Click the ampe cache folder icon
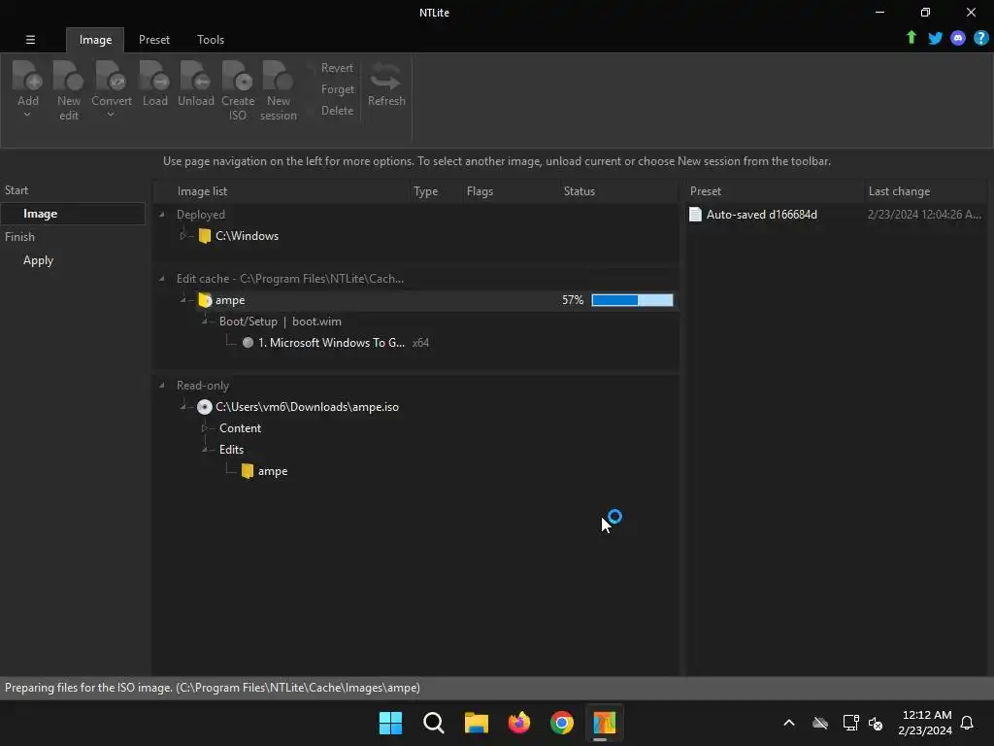994x746 pixels. [x=204, y=300]
